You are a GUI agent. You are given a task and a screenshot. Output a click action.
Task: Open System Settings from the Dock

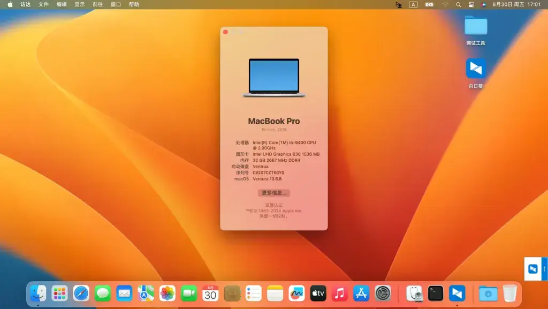383,293
